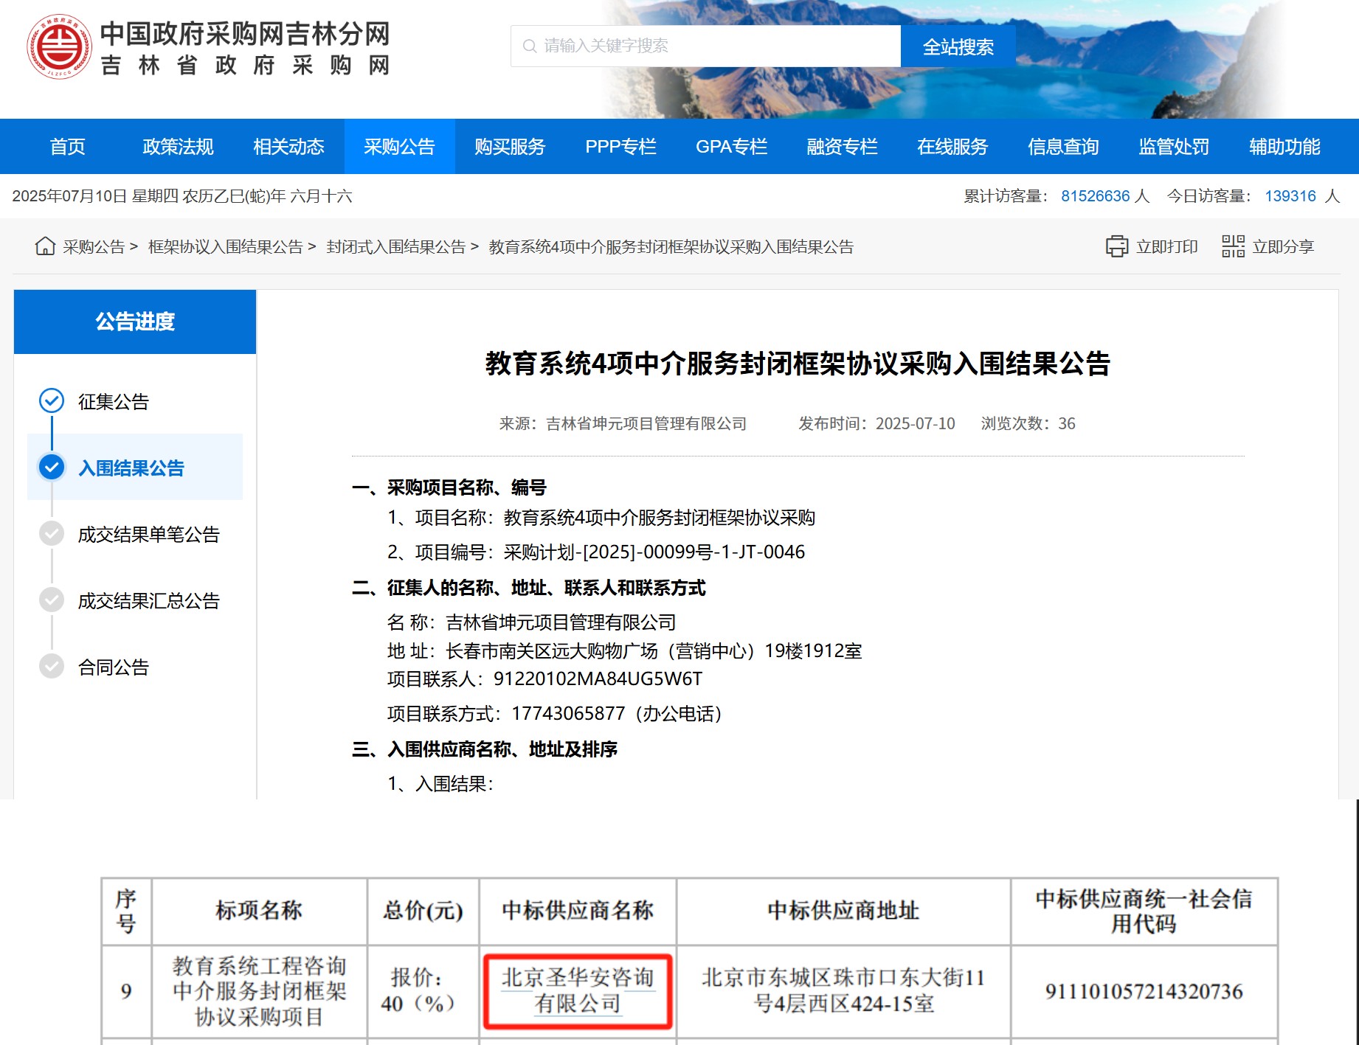
Task: Open the 购买服务 nav item
Action: point(510,147)
